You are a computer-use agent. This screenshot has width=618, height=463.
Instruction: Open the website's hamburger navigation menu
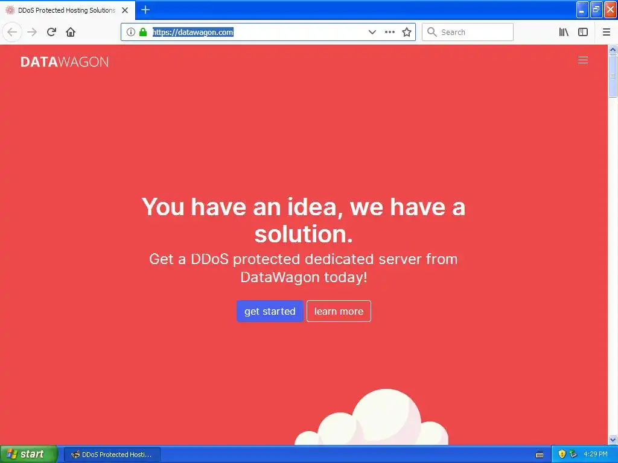(583, 60)
